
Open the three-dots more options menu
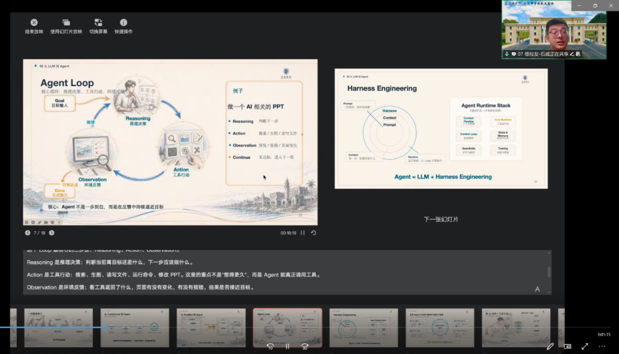point(602,346)
